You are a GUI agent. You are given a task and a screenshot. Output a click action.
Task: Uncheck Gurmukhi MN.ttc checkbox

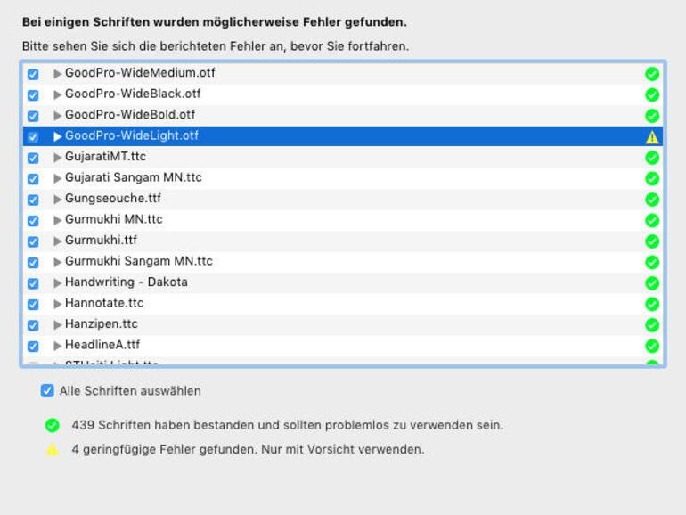click(33, 220)
